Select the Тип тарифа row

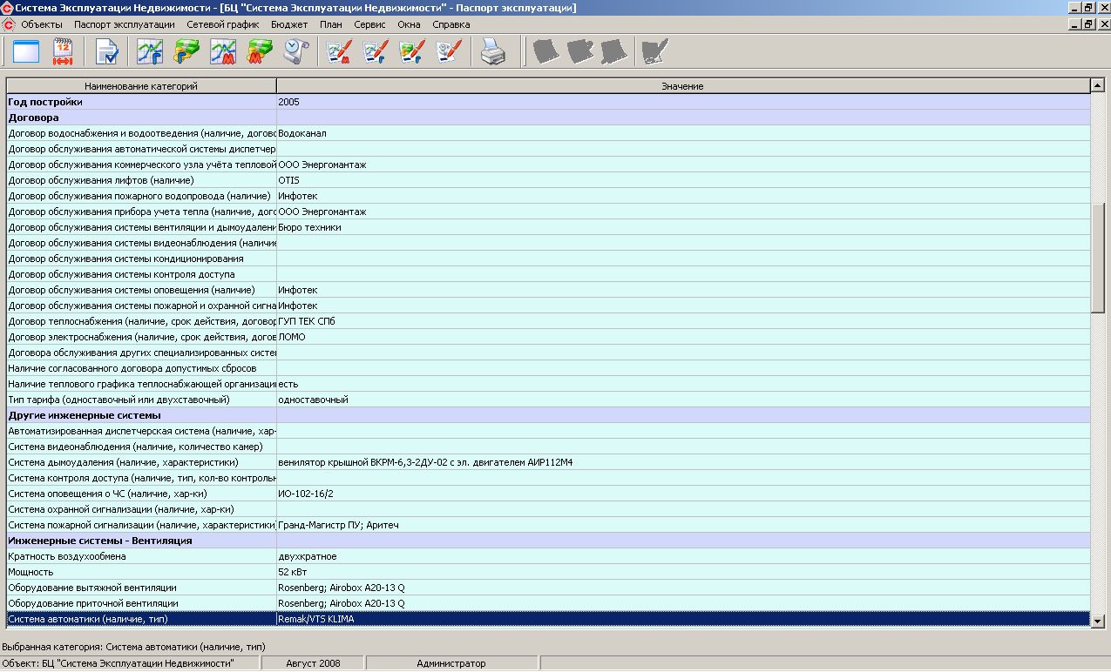tap(548, 400)
